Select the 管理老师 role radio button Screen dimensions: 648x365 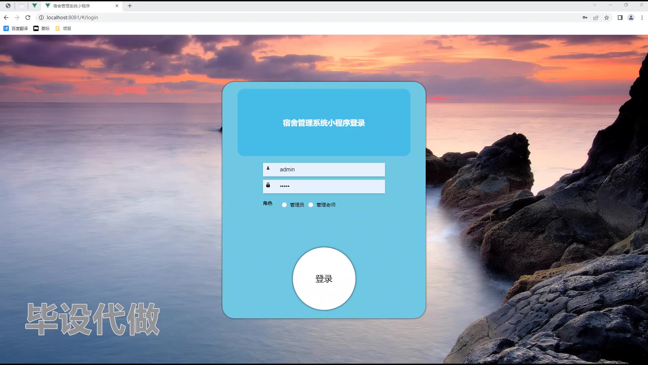[310, 205]
